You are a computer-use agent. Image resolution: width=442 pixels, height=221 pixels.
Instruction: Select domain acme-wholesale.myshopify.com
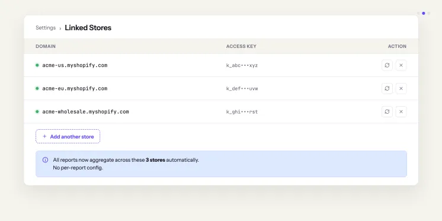click(x=85, y=111)
